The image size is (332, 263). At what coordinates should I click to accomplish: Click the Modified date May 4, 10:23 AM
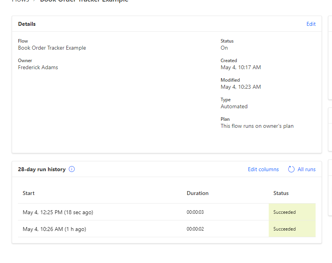(241, 87)
